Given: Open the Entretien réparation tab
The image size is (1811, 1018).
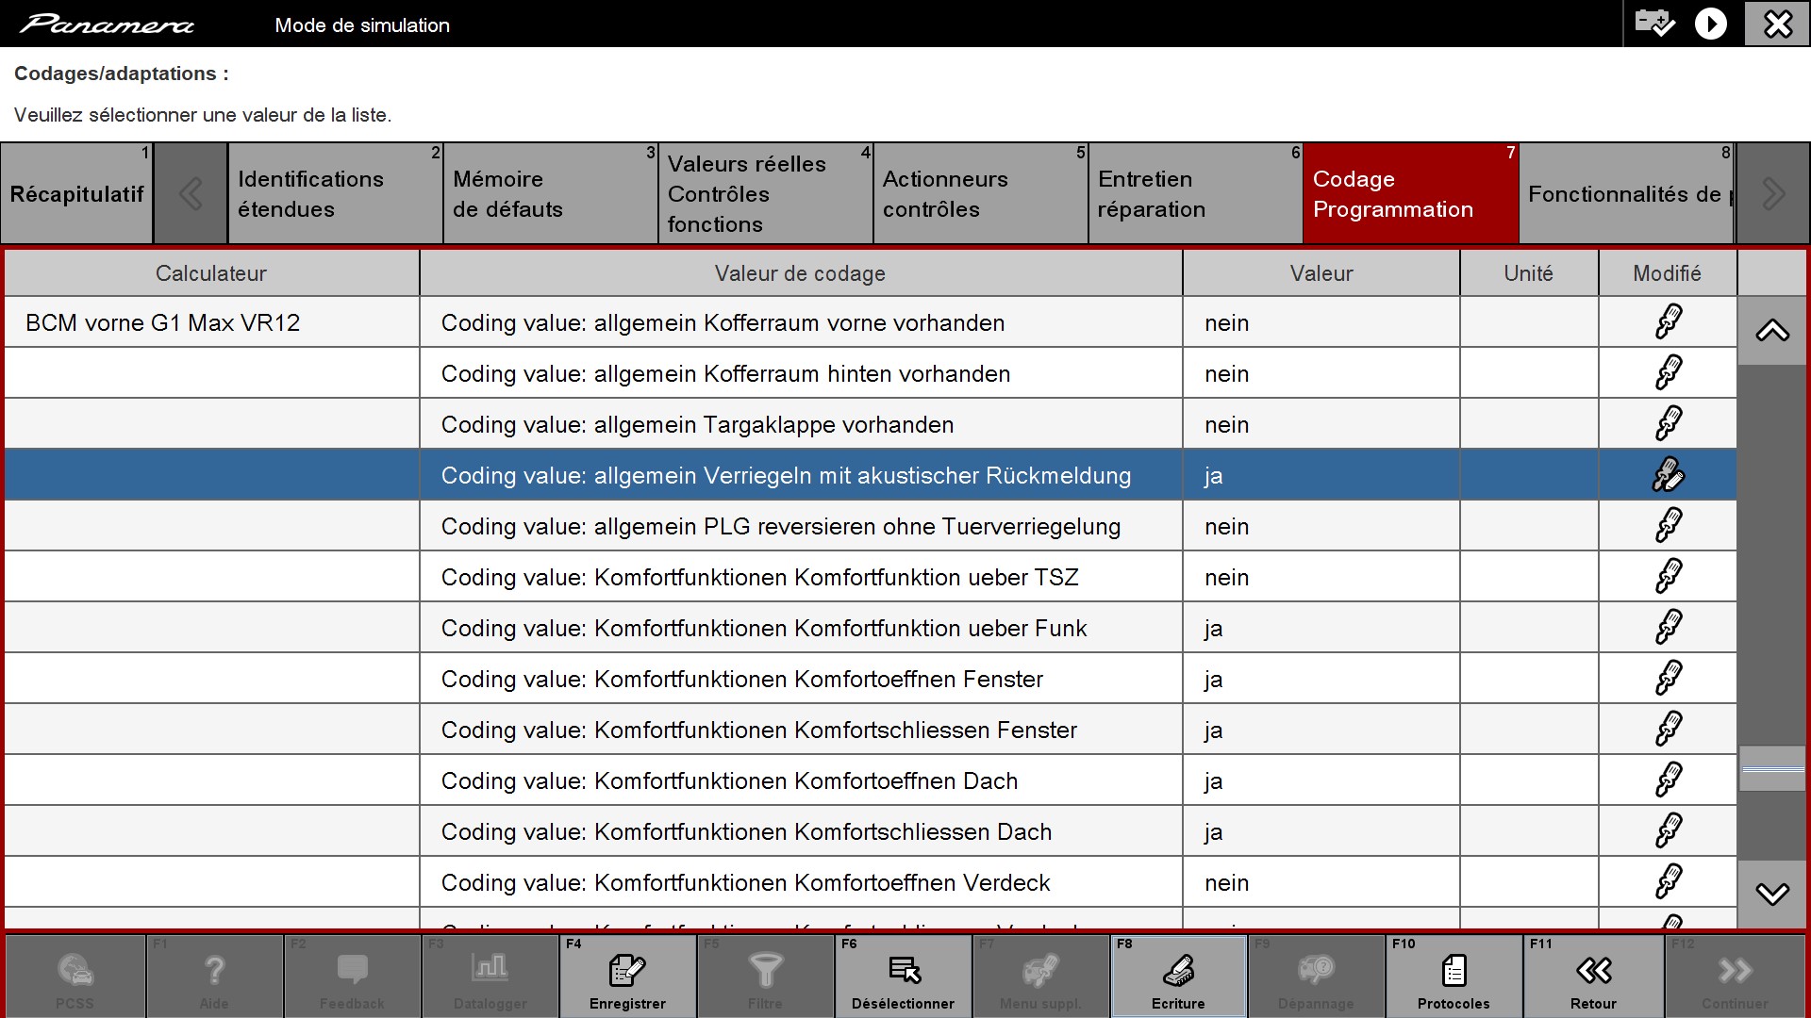Looking at the screenshot, I should pyautogui.click(x=1195, y=194).
